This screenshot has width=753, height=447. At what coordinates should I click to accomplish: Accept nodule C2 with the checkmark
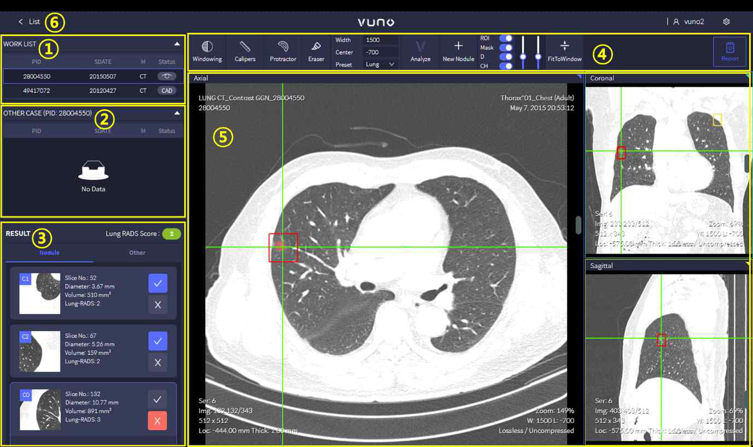(x=157, y=341)
